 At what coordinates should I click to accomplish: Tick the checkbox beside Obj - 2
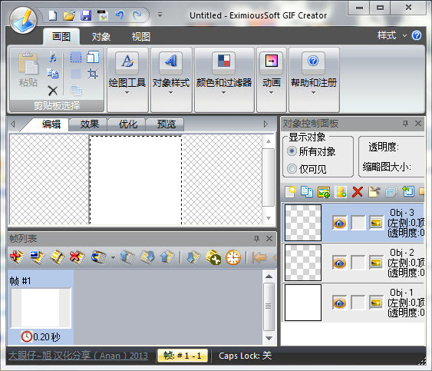tap(358, 263)
